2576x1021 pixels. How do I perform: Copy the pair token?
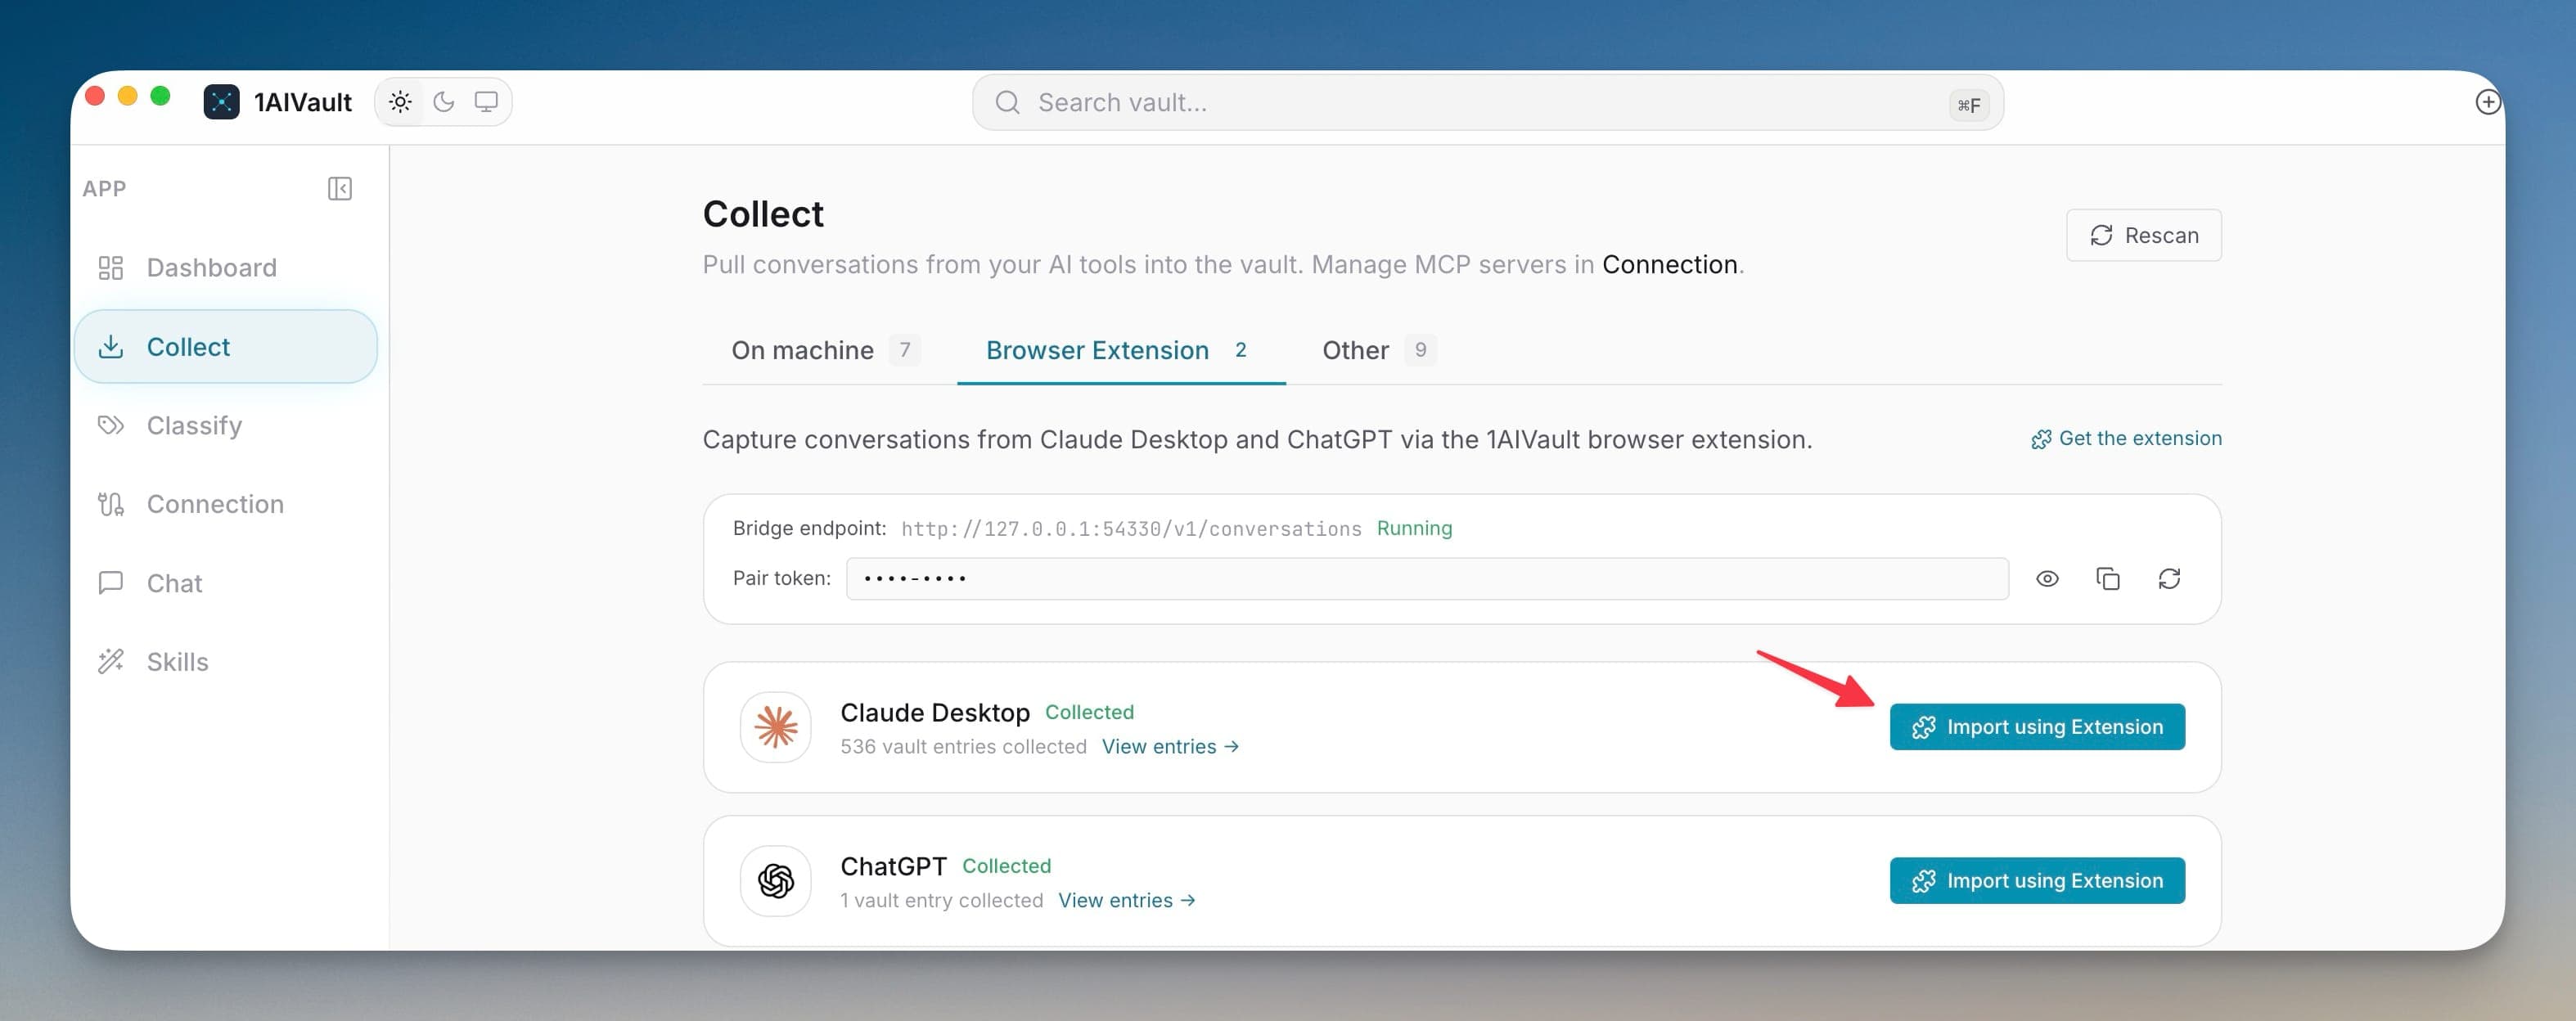click(x=2108, y=579)
